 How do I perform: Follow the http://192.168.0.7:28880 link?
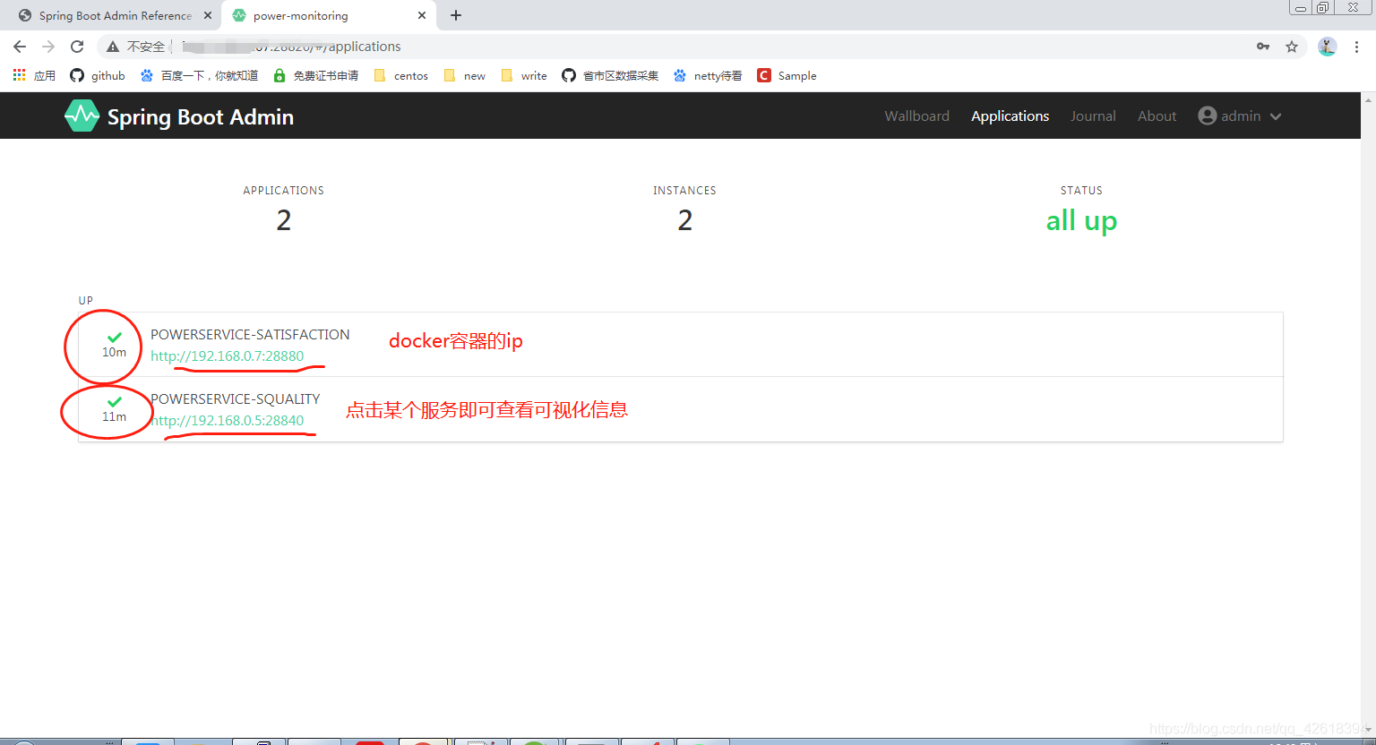(227, 355)
